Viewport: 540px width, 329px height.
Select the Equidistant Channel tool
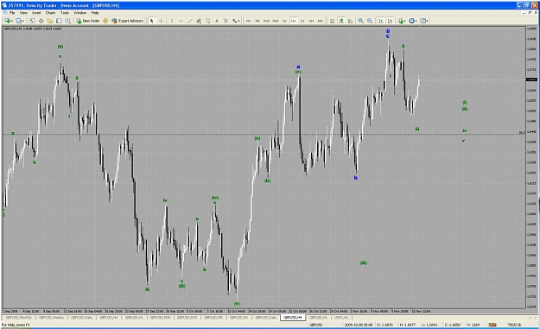point(199,21)
